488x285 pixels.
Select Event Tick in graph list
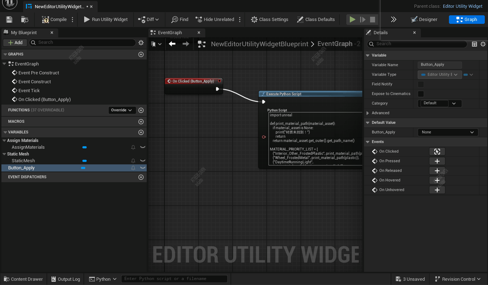(x=29, y=90)
